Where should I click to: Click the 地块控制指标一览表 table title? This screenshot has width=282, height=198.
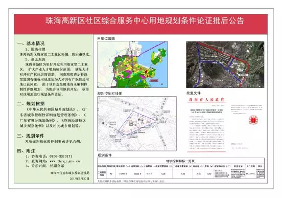[180, 161]
